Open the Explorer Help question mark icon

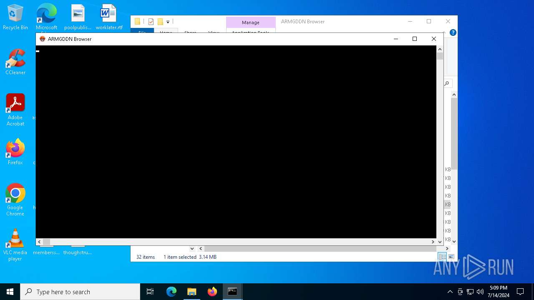coord(453,32)
